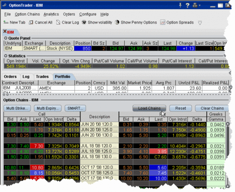Viewport: 235px width, 192px height.
Task: Collapse the Statistics section
Action: click(x=6, y=56)
